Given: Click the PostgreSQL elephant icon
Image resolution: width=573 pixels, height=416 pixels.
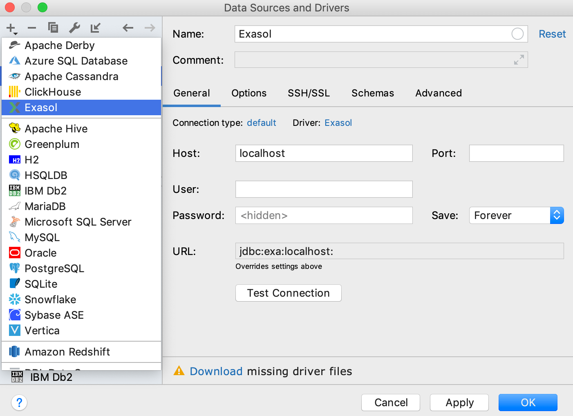Looking at the screenshot, I should click(15, 268).
